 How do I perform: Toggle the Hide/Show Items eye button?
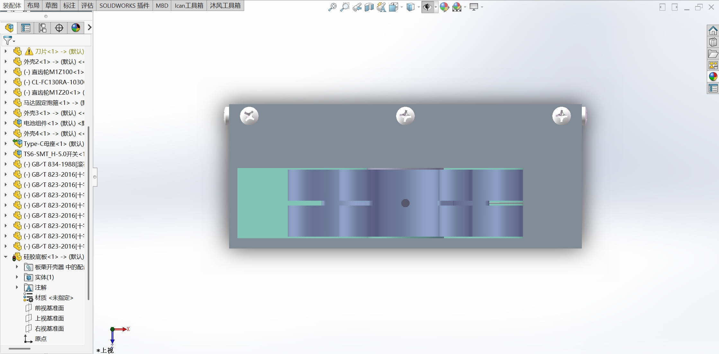click(427, 7)
